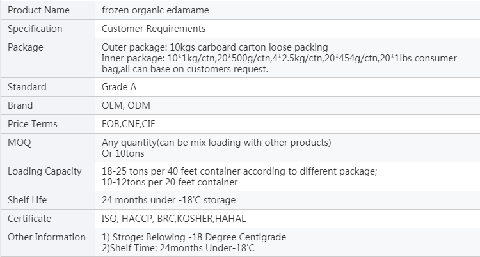Click the Certificate ISO, HACCP value
This screenshot has height=257, width=480.
[x=173, y=219]
